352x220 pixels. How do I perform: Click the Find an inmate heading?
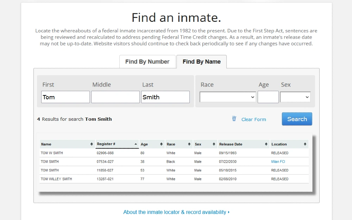[176, 18]
